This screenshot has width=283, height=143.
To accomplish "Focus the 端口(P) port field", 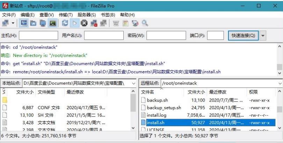I will [x=215, y=35].
